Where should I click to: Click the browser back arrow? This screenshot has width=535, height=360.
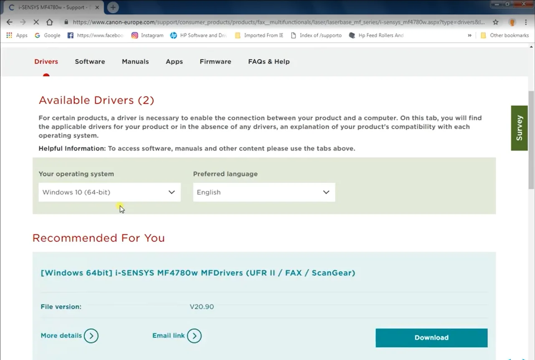tap(10, 22)
